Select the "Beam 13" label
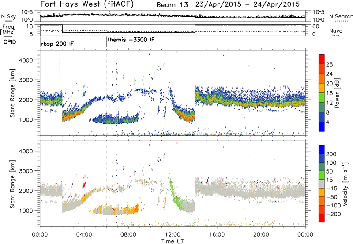The width and height of the screenshot is (353, 244). (172, 5)
